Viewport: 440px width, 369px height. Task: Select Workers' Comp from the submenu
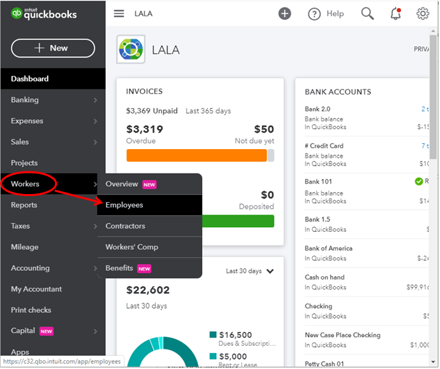pyautogui.click(x=150, y=247)
